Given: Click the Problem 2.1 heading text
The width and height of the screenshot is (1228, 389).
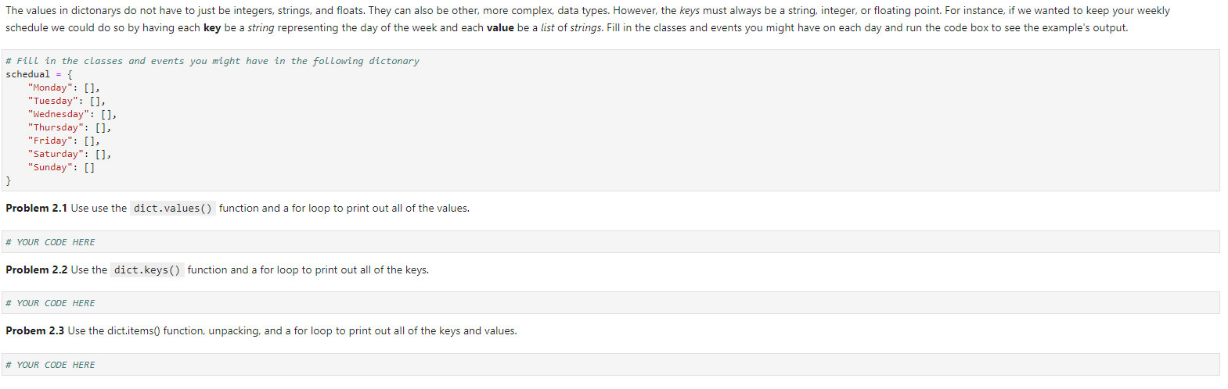Looking at the screenshot, I should tap(36, 209).
